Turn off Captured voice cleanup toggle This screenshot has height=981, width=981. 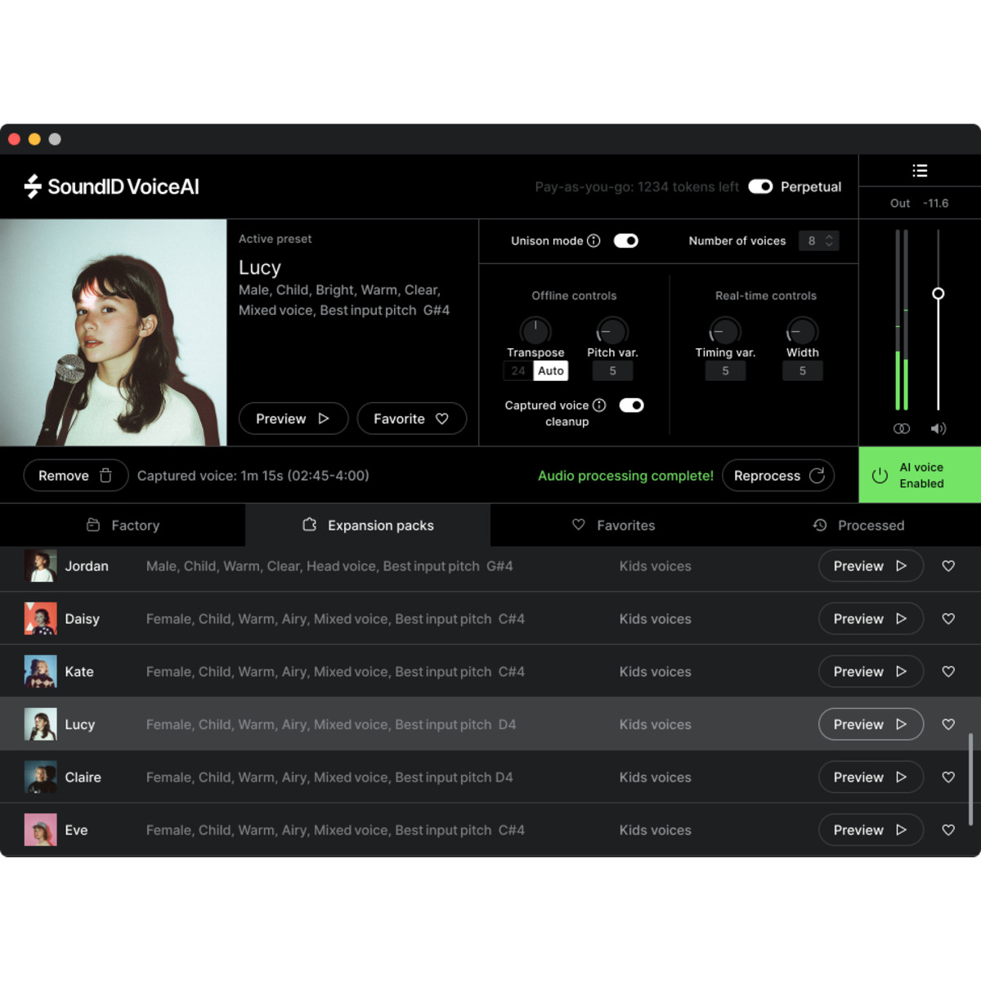pos(631,405)
